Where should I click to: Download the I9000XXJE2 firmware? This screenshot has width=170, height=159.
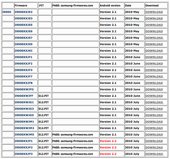(154, 12)
